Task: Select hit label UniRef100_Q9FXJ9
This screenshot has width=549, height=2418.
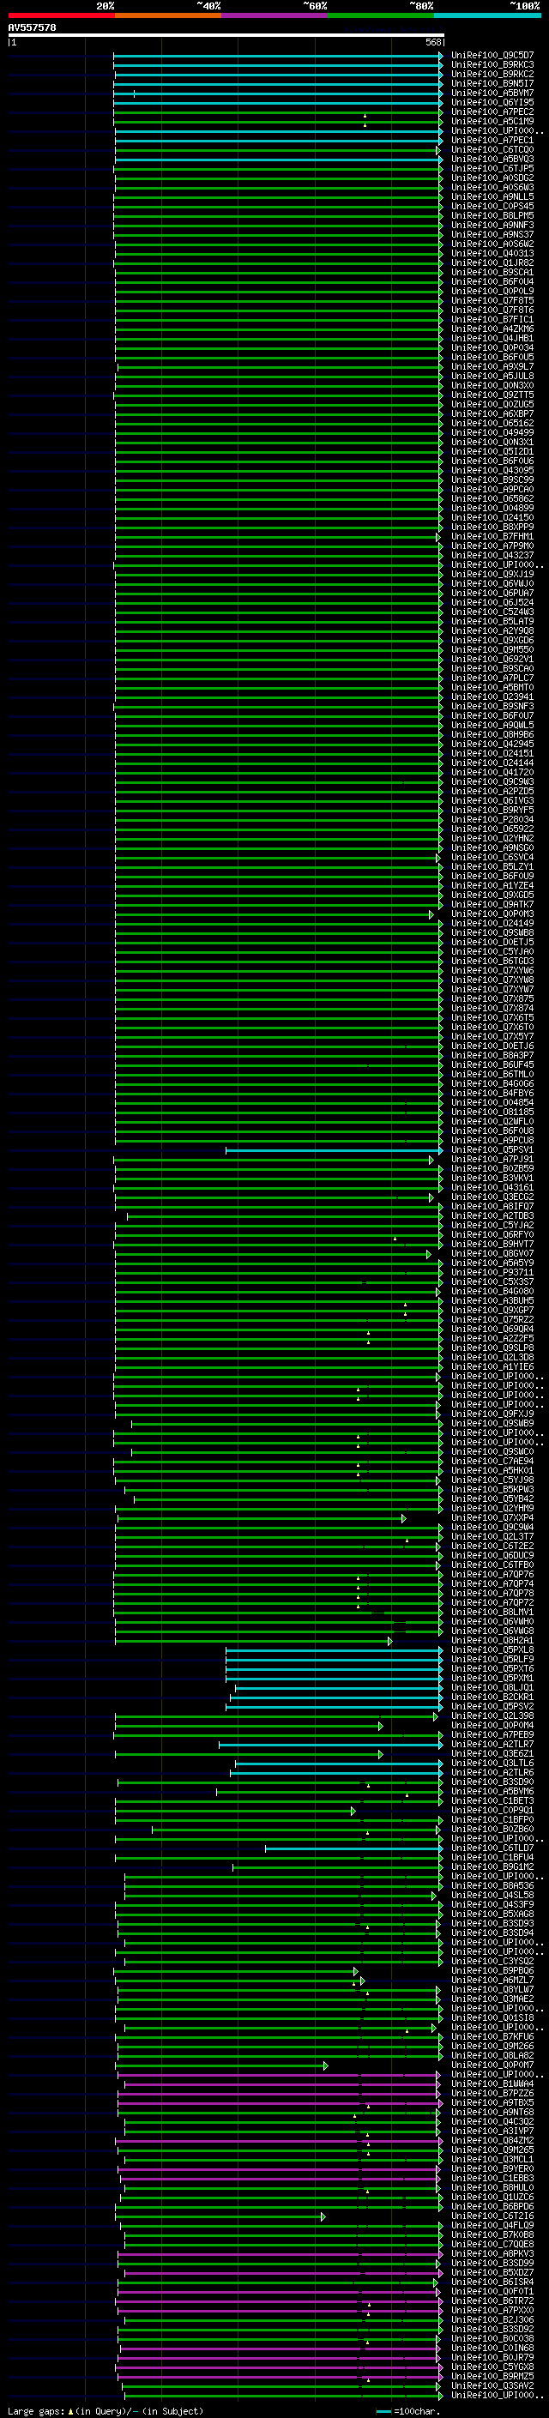Action: [492, 1414]
